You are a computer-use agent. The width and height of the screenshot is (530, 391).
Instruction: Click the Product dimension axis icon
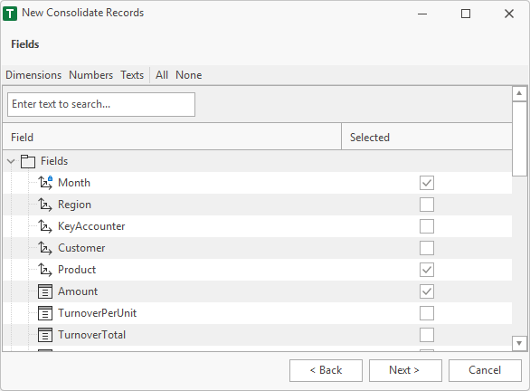[45, 270]
